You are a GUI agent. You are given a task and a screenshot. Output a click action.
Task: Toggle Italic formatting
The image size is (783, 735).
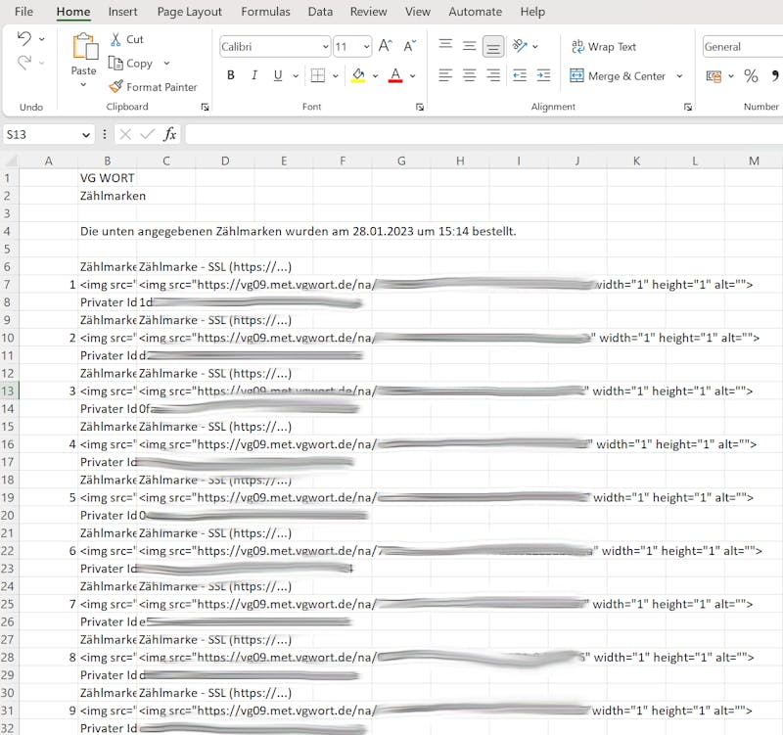(x=254, y=75)
